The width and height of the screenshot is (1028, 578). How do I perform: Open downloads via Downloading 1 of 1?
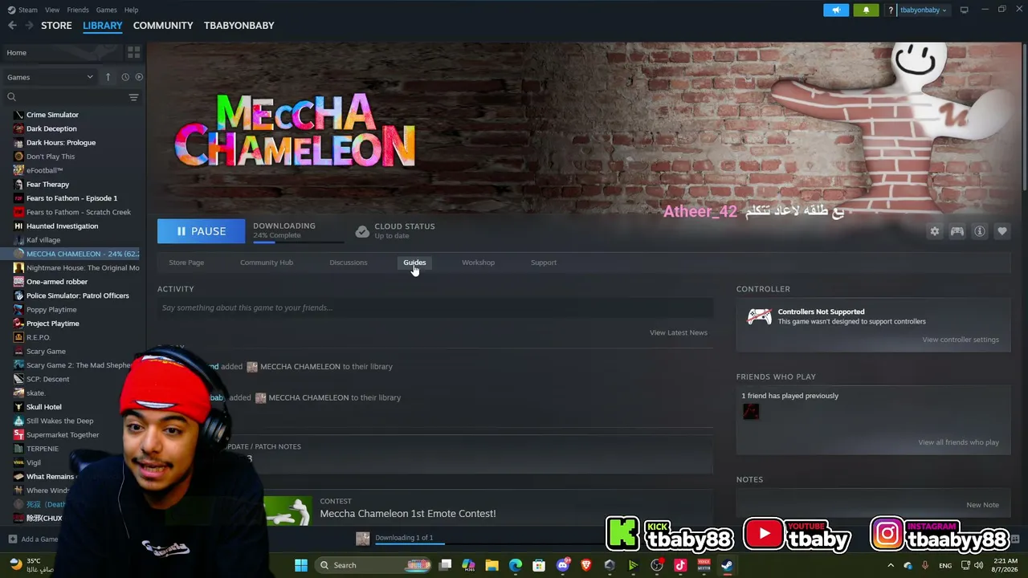[x=404, y=538]
